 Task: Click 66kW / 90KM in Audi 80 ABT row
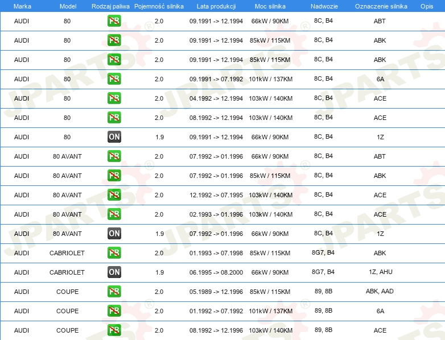coord(270,21)
